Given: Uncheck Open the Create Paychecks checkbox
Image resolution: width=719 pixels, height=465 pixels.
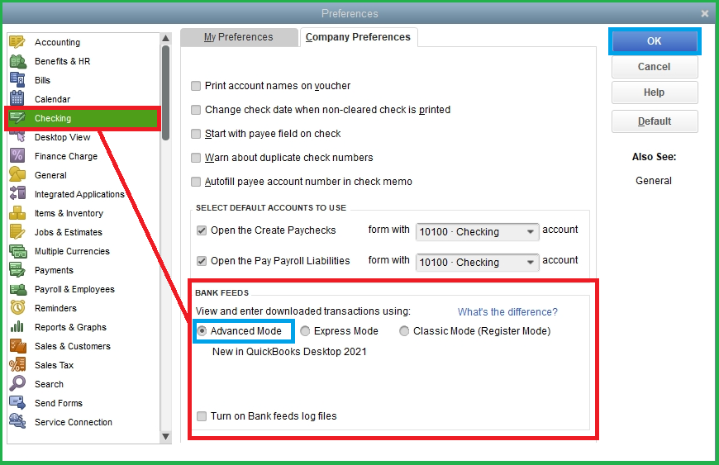Looking at the screenshot, I should pyautogui.click(x=202, y=230).
